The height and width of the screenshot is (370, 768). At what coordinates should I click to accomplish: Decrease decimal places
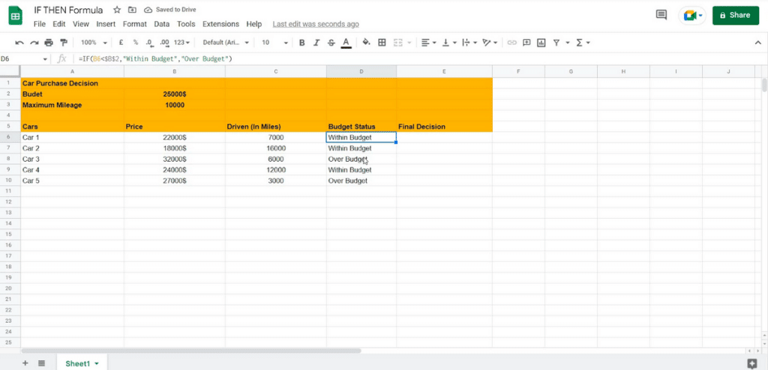[149, 43]
